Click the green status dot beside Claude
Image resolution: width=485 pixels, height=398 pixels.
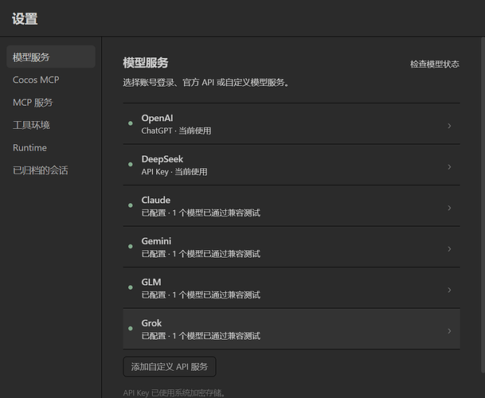(131, 205)
